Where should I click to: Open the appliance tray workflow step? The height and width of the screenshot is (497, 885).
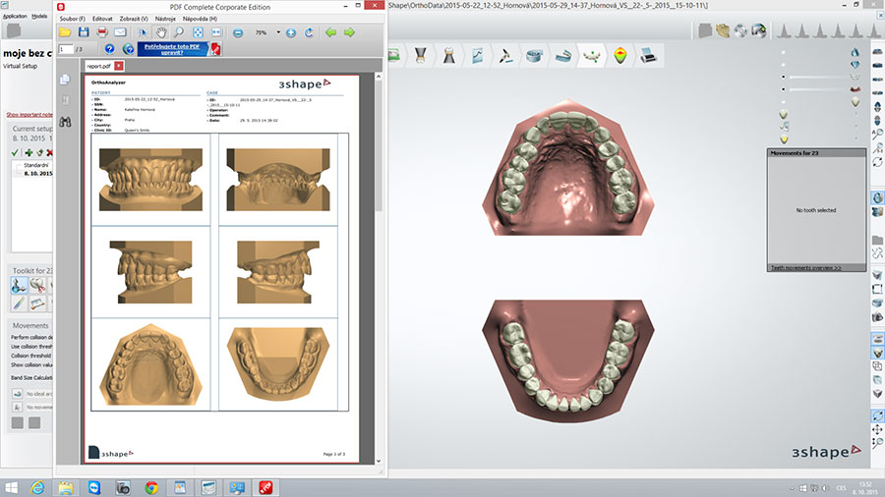coord(562,55)
